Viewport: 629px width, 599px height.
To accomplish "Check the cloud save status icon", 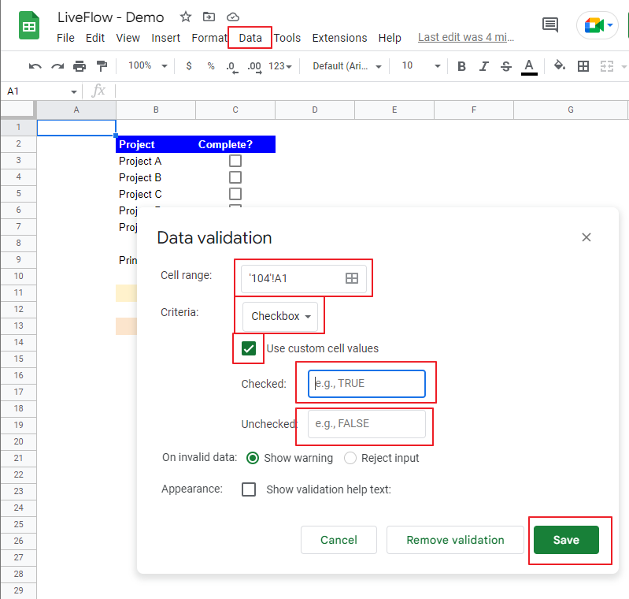I will click(x=233, y=17).
